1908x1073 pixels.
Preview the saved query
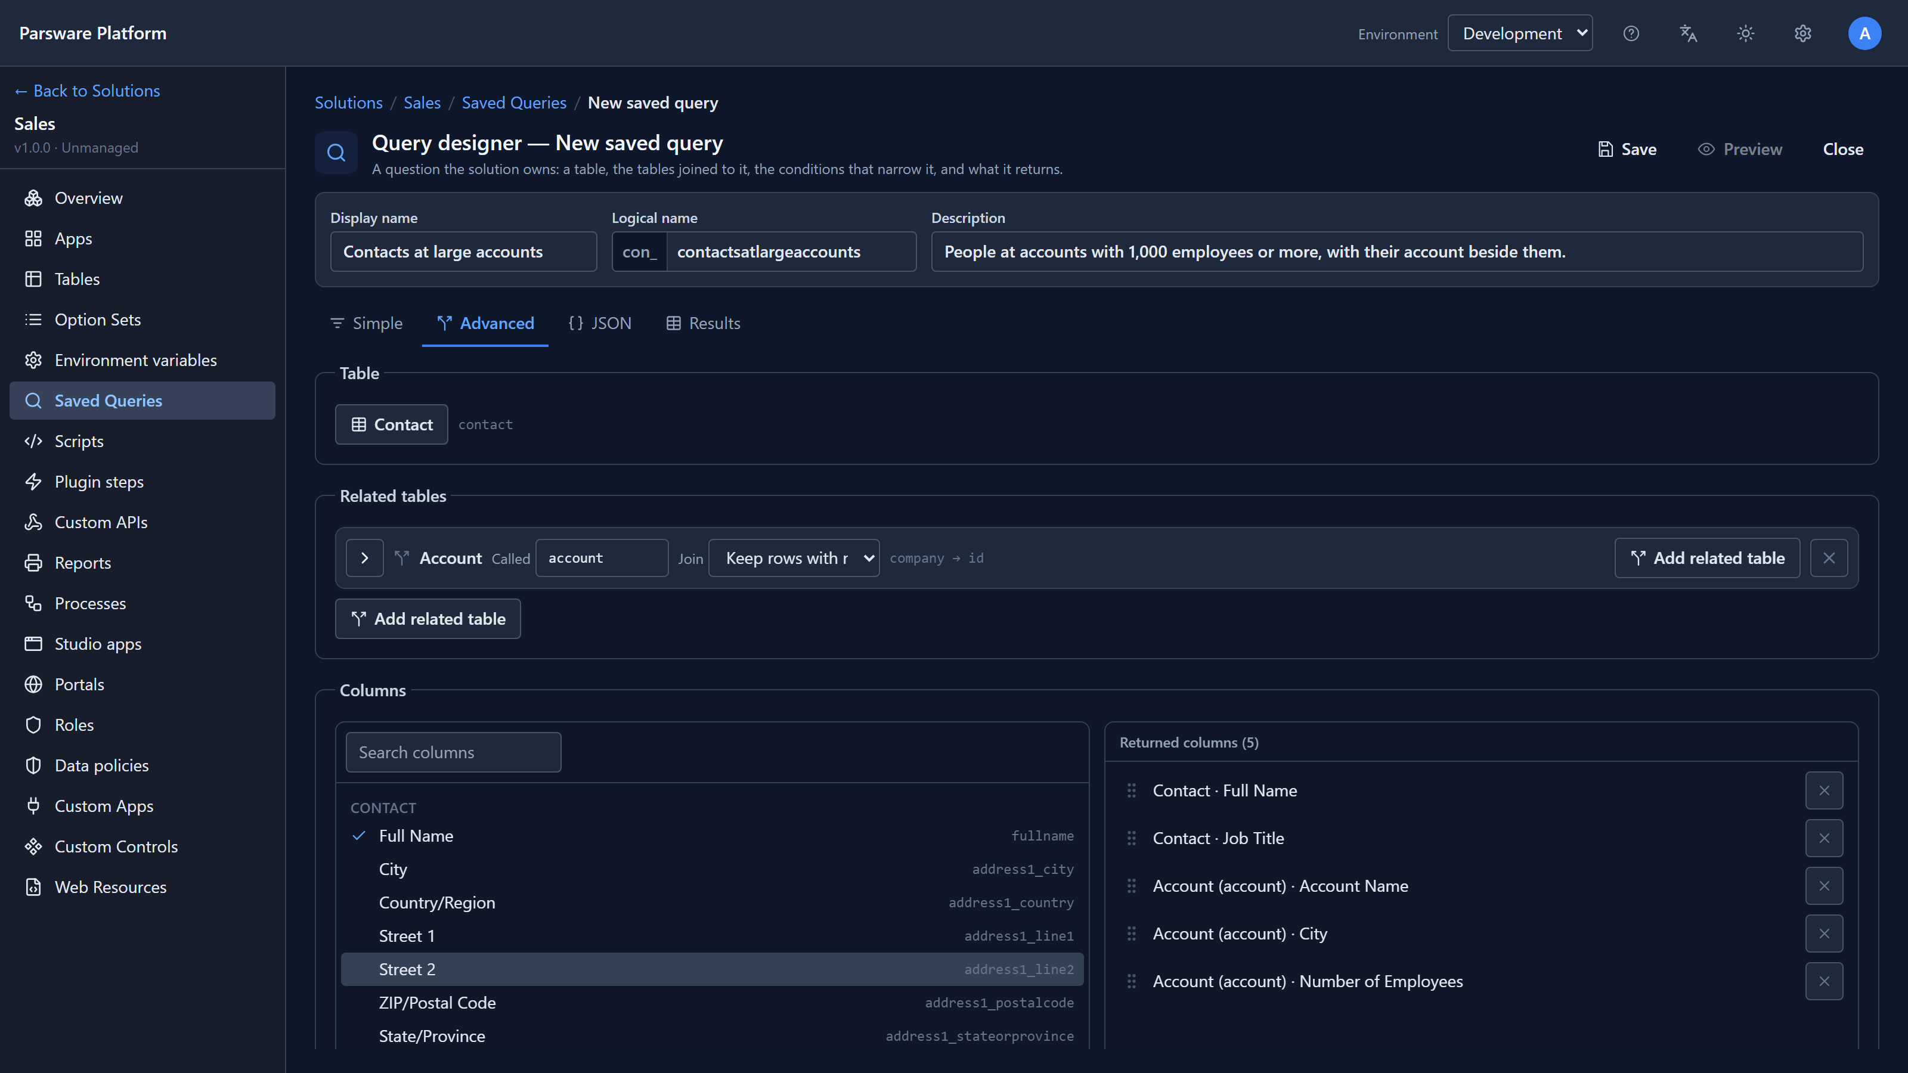coord(1740,150)
